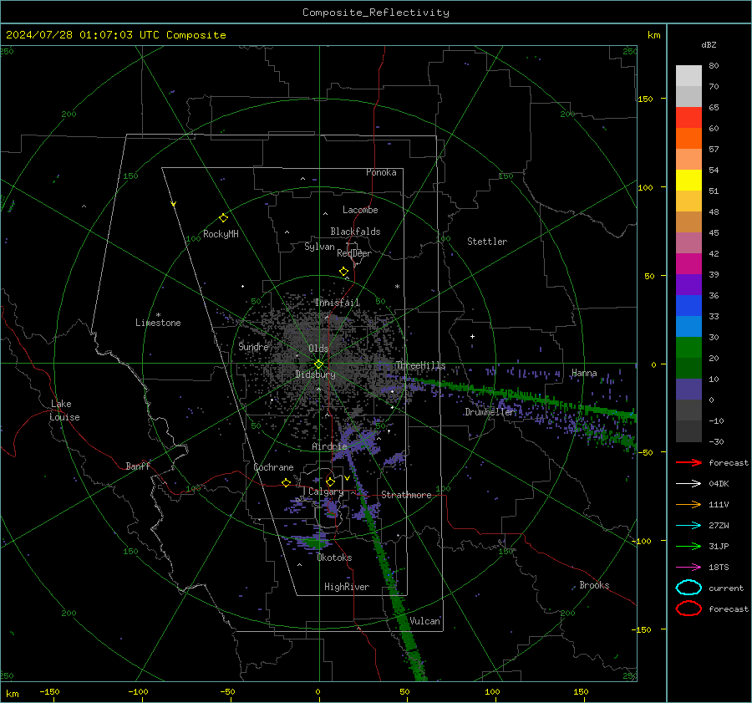Click the red 65-60 dBZ legend swatch
The image size is (752, 703).
point(688,118)
